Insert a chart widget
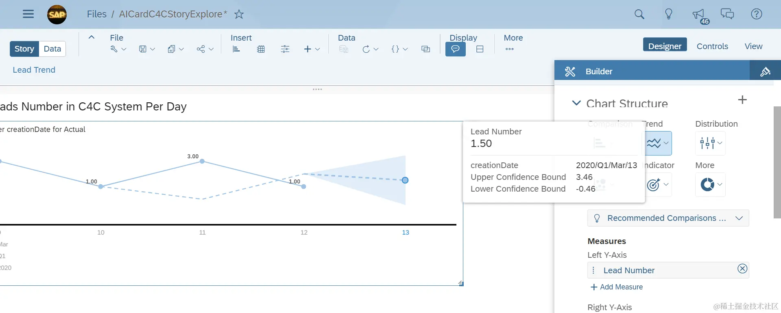The width and height of the screenshot is (781, 313). pyautogui.click(x=236, y=49)
